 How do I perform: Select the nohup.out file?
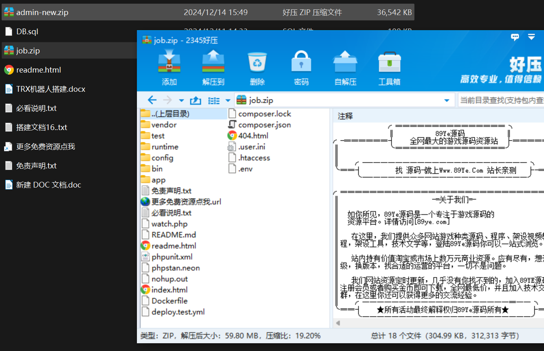click(164, 279)
